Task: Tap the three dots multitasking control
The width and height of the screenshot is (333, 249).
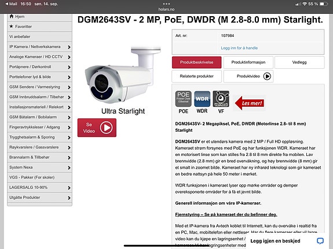Action: tap(166, 4)
